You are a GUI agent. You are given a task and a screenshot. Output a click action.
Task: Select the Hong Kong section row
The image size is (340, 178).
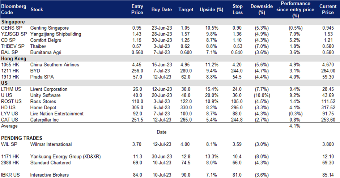(x=170, y=59)
